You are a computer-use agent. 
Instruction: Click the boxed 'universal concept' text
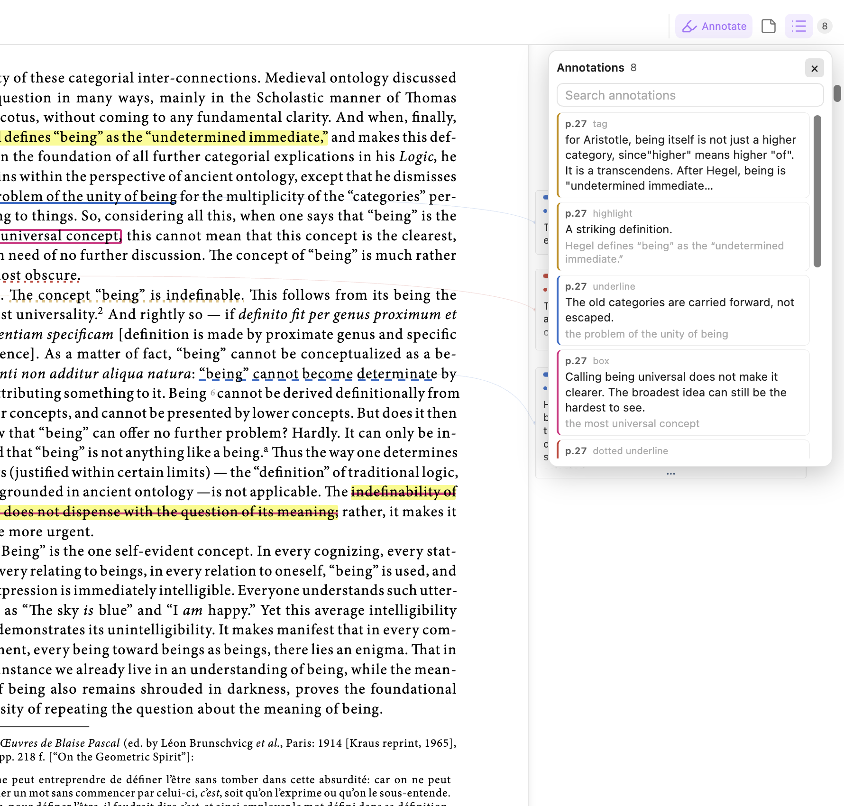point(61,236)
